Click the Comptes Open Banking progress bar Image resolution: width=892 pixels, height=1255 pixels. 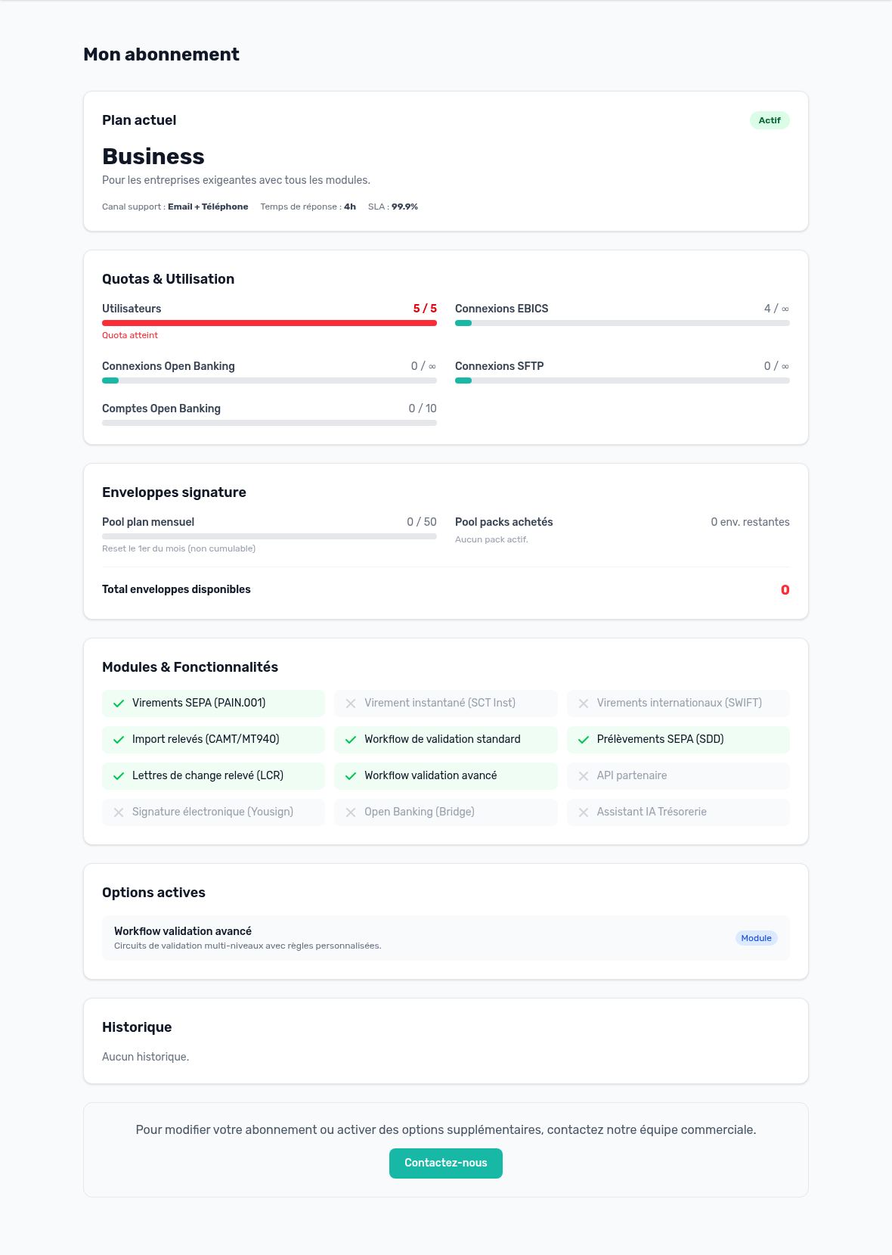pos(269,423)
